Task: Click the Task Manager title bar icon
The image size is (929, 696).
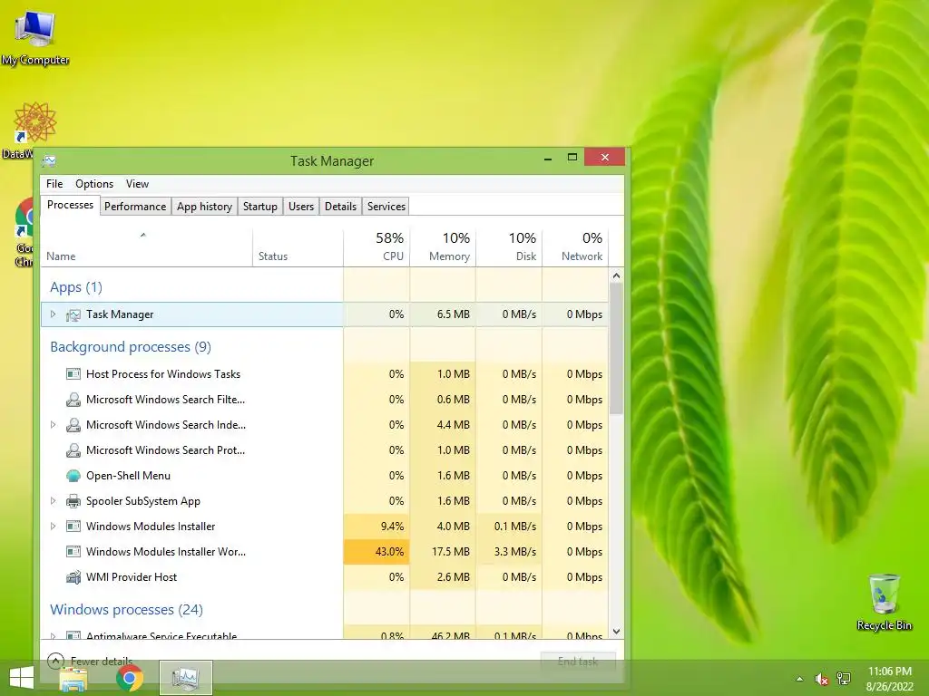Action: tap(49, 161)
